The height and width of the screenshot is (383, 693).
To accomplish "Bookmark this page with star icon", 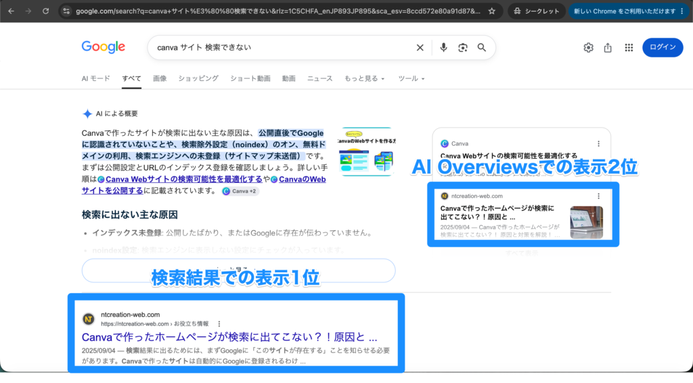I will click(492, 11).
